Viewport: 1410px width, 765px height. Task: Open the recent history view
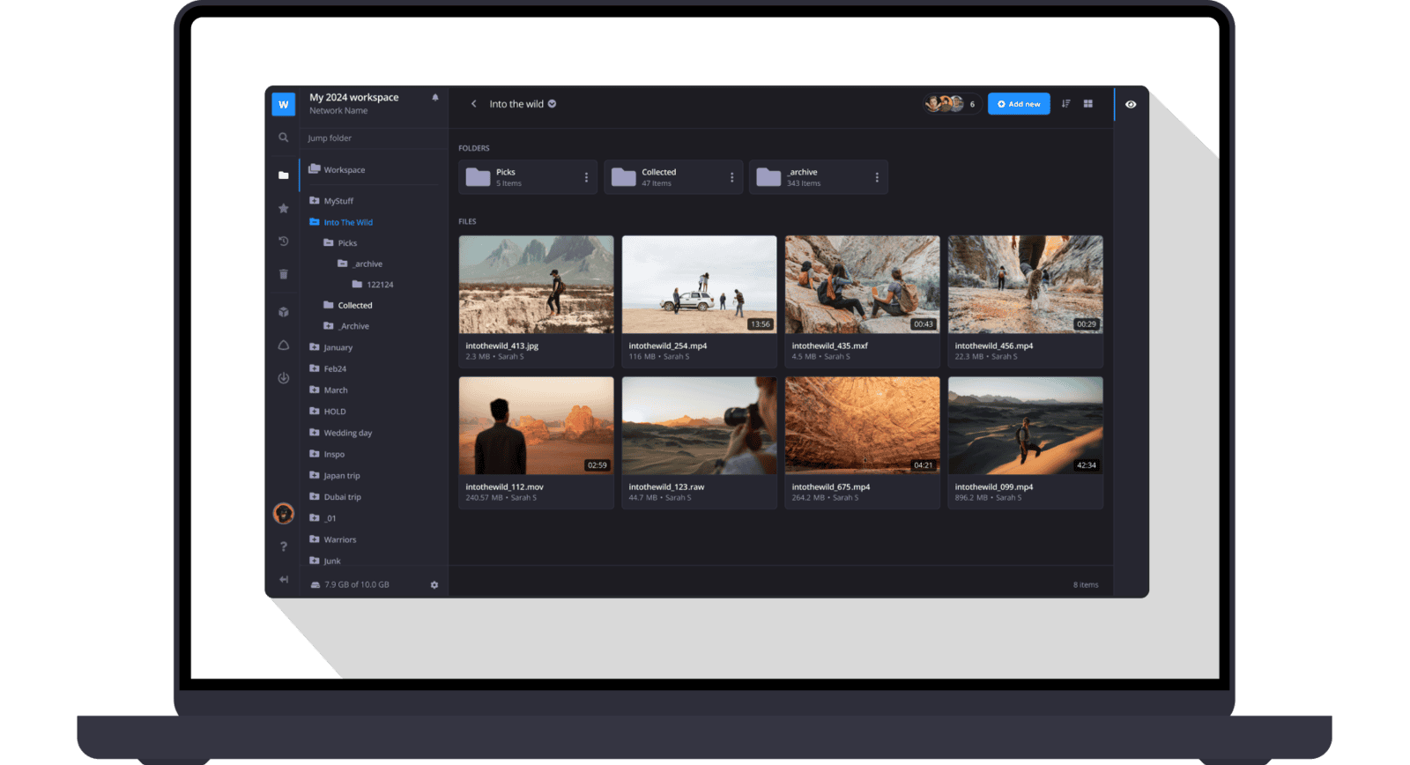[283, 241]
